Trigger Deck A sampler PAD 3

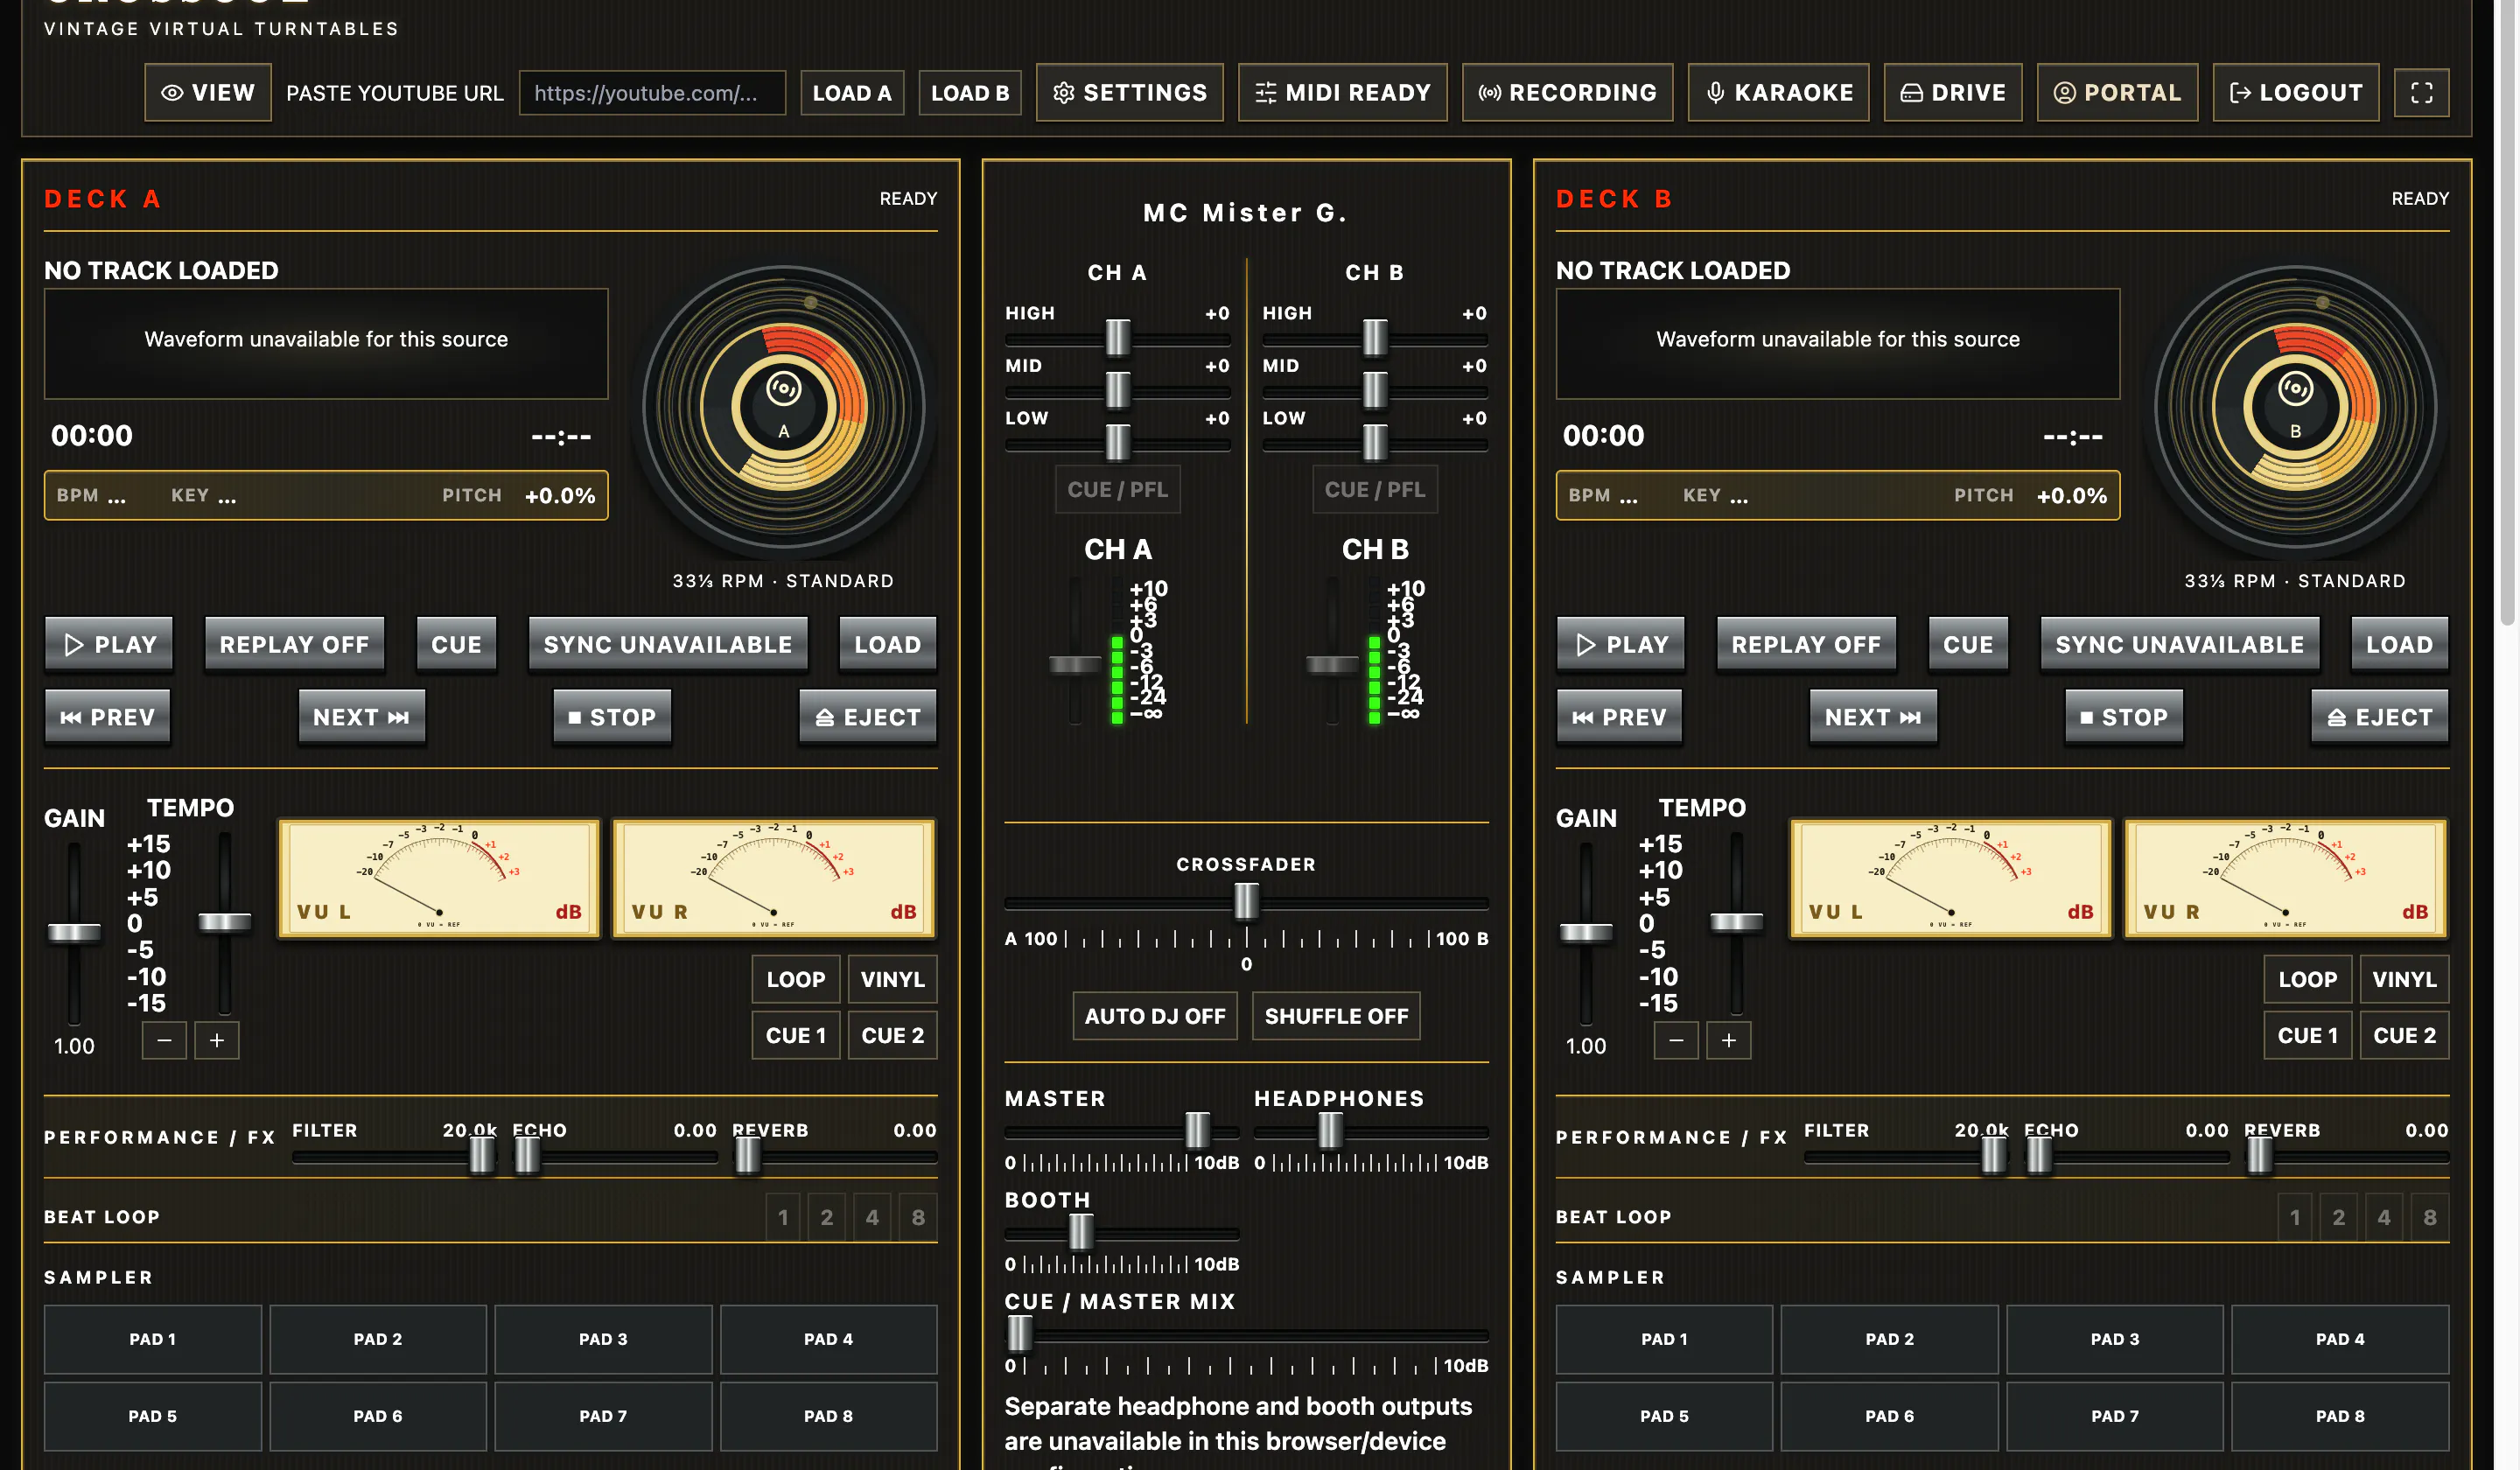[603, 1339]
